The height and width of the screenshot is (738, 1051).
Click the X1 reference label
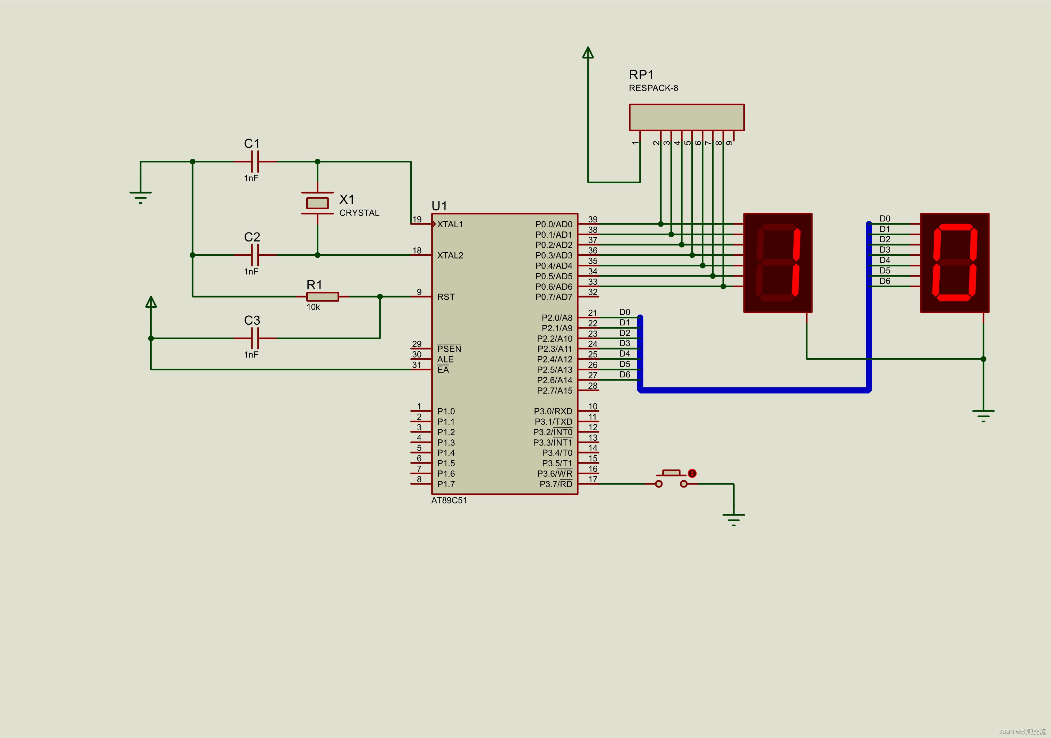point(347,199)
